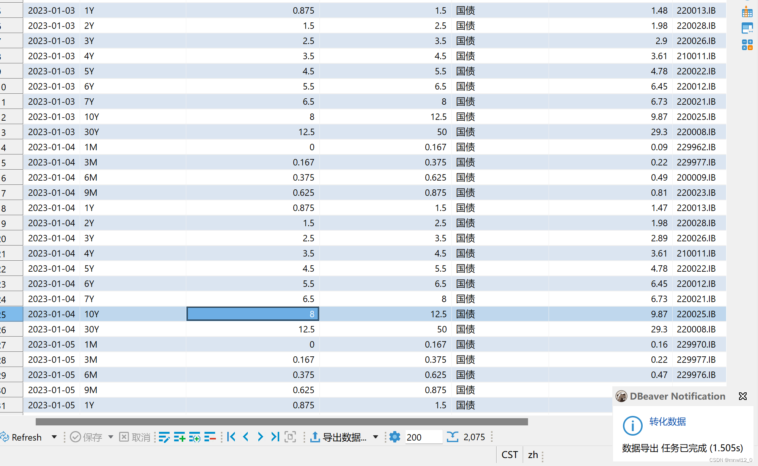Screen dimensions: 758x466
Task: Open the calculator panel icon in sidebar
Action: (747, 45)
